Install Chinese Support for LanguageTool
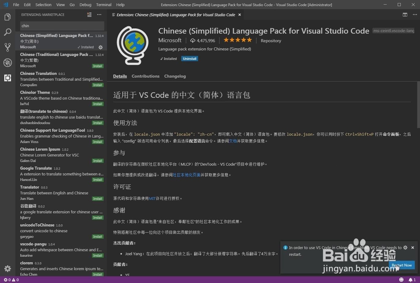Screen dimensions: 420x283 (x=97, y=142)
